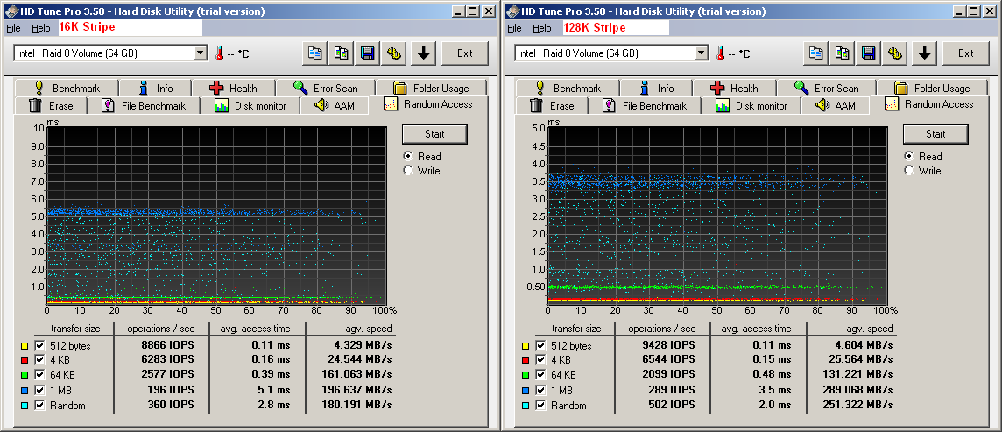
Task: Select the Write radio button in 16K Stripe window
Action: [x=408, y=171]
